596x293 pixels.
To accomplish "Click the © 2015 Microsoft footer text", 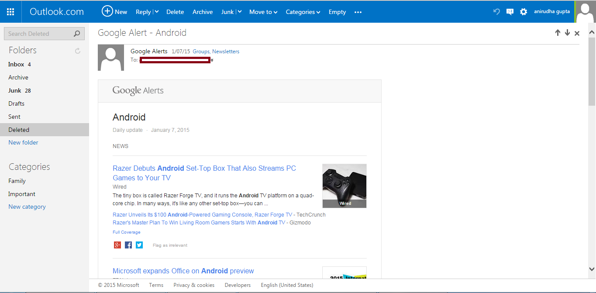I will tap(119, 285).
